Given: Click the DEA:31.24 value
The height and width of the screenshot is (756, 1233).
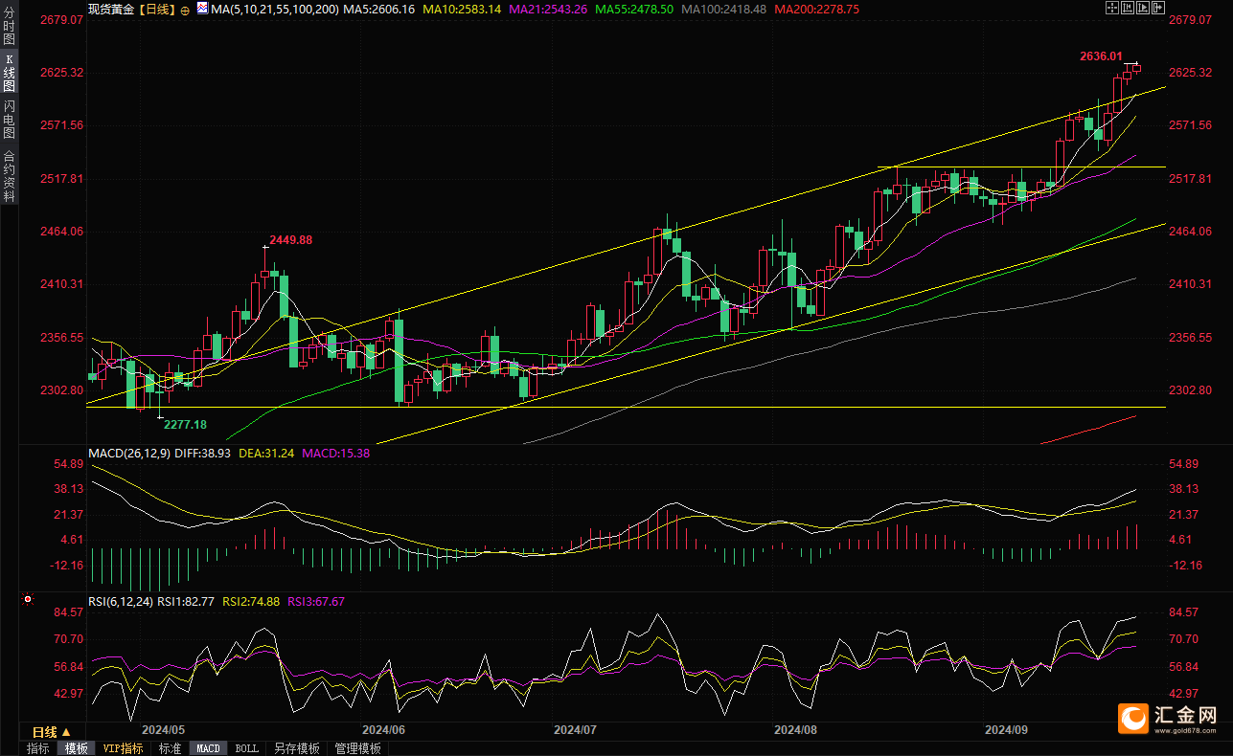Looking at the screenshot, I should coord(266,453).
